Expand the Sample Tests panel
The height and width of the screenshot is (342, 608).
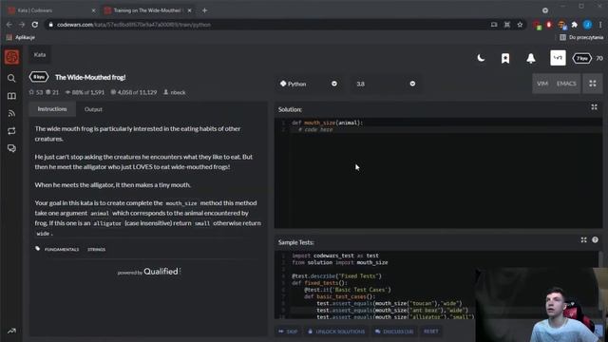tap(583, 240)
